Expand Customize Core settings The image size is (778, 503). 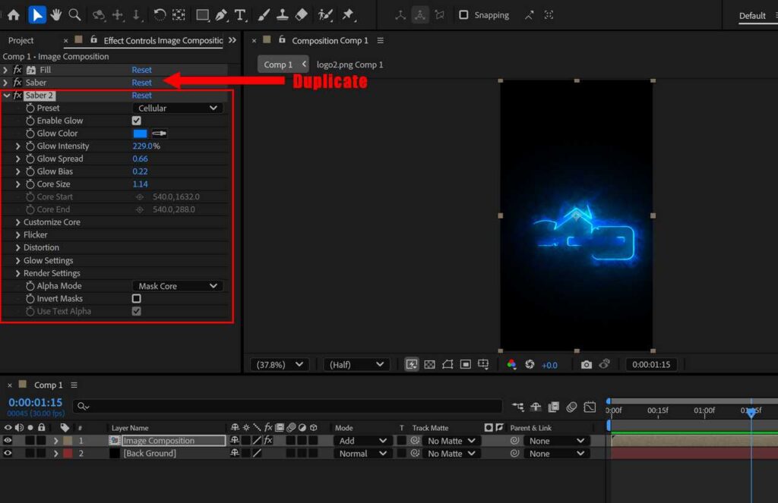point(18,222)
